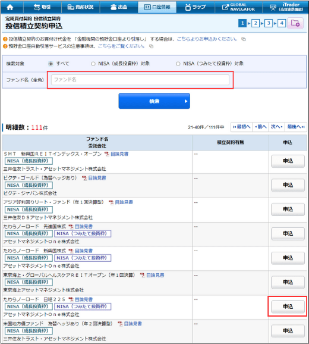Click the 積立契約有無 column header

(x=231, y=142)
